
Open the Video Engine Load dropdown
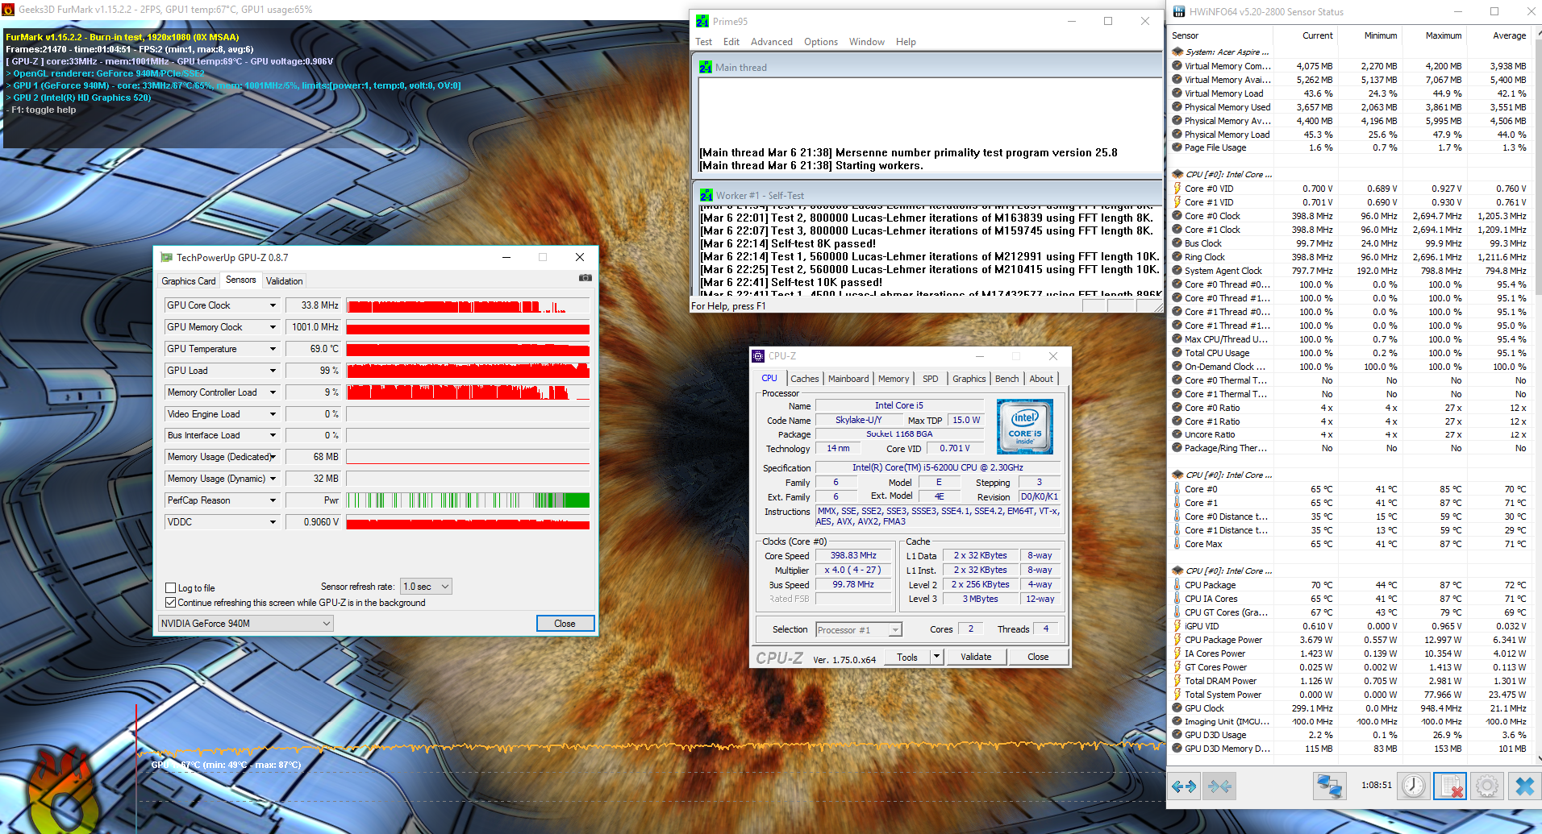point(273,414)
